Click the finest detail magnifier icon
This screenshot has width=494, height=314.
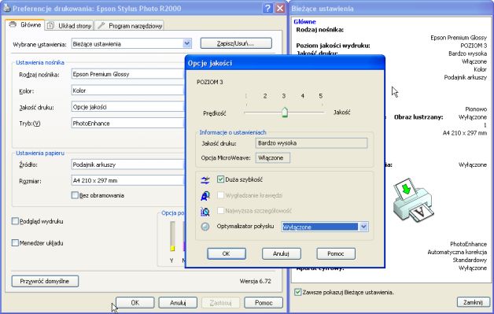click(x=205, y=211)
